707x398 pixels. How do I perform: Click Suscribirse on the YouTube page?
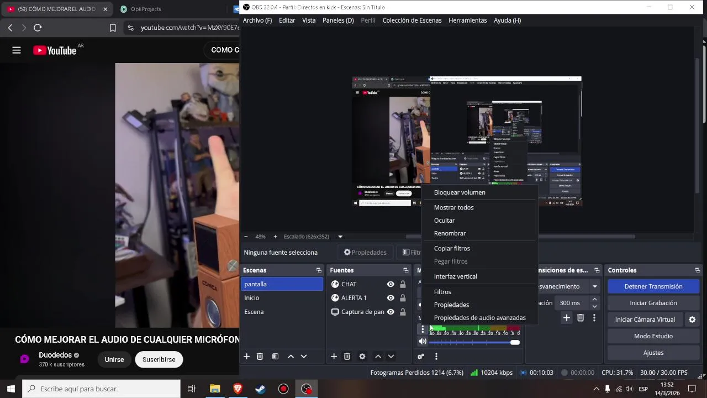159,359
